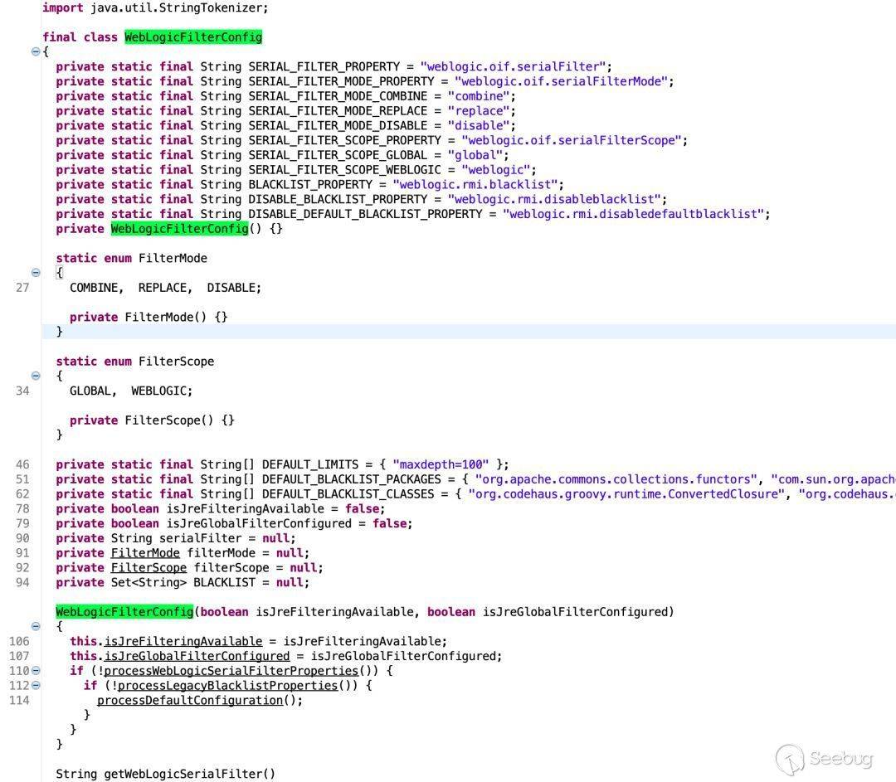Image resolution: width=896 pixels, height=782 pixels.
Task: Click the string literal "global"
Action: point(475,155)
